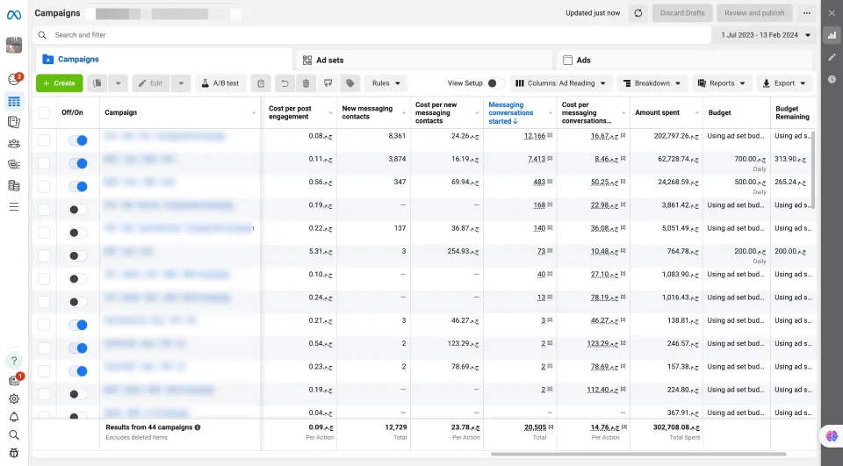843x466 pixels.
Task: Open the All tools hamburger menu
Action: pos(14,207)
